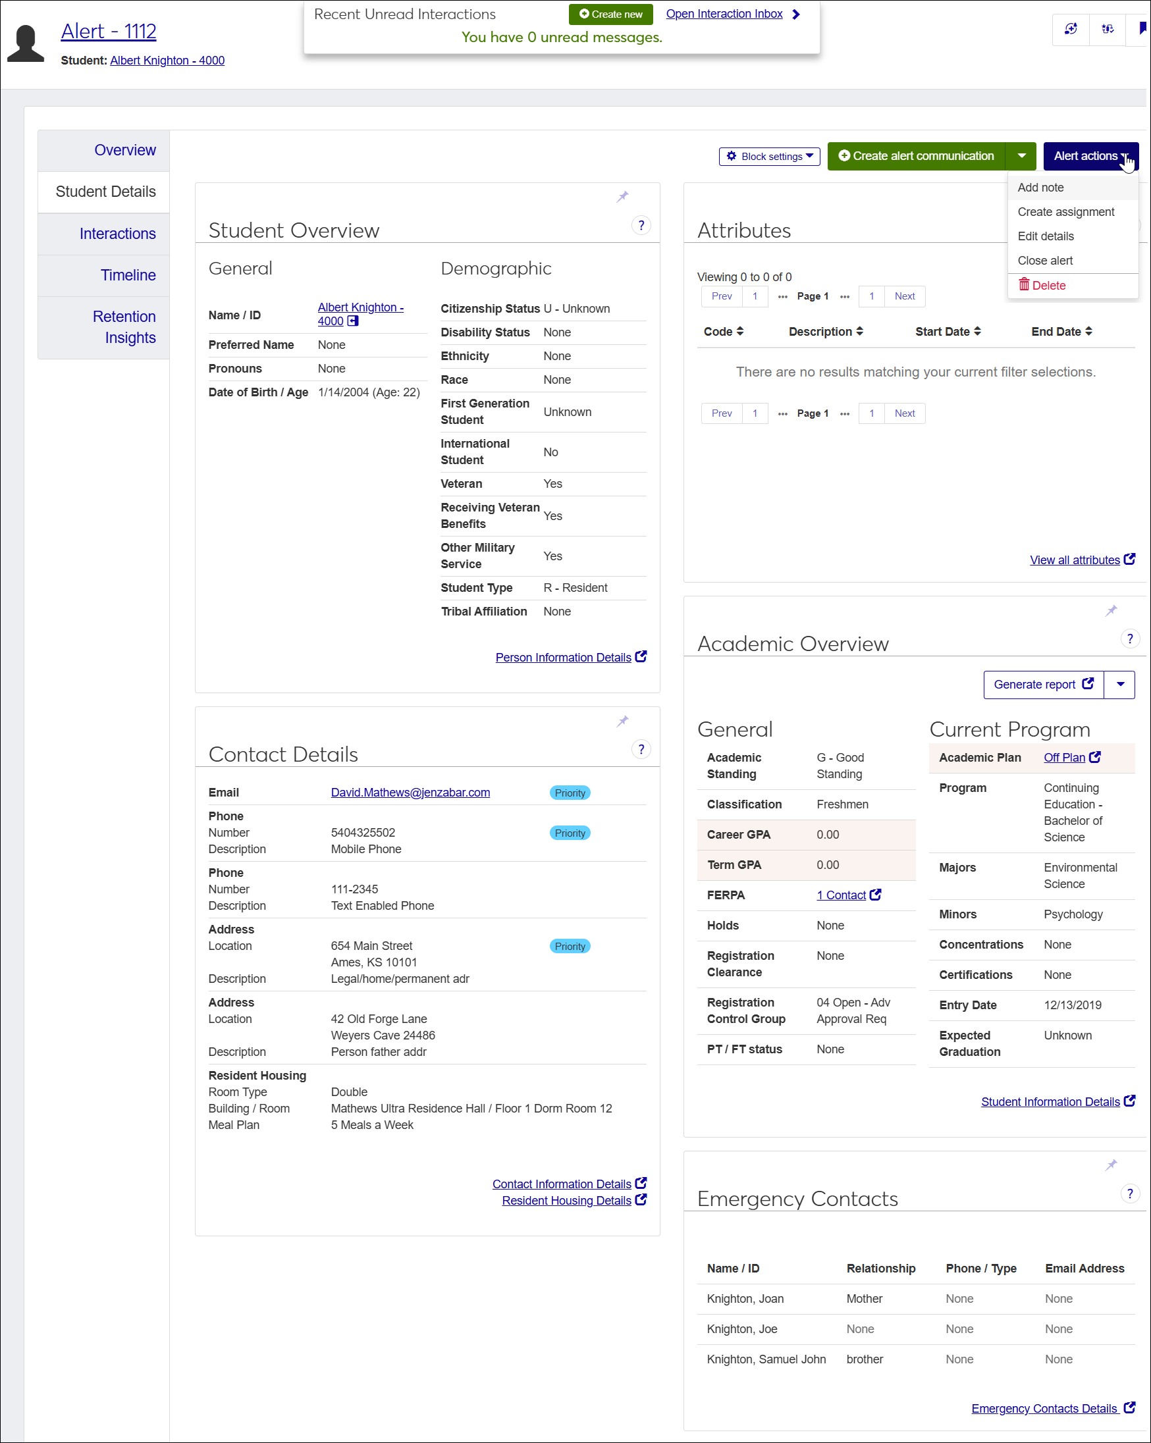This screenshot has height=1443, width=1151.
Task: Switch to the Overview sidebar tab
Action: point(104,151)
